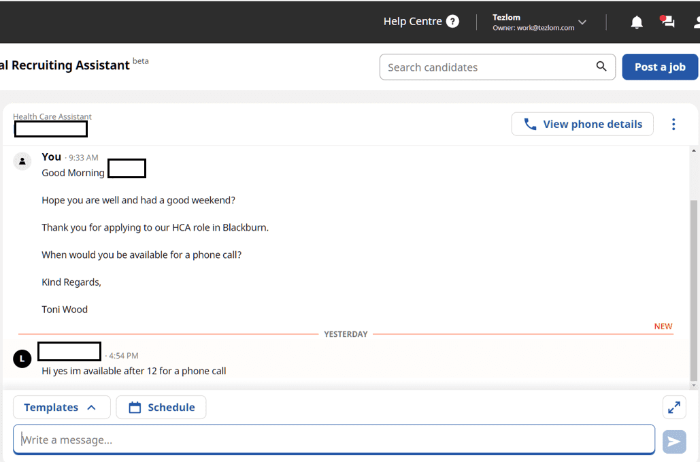Click the search magnifier icon
700x462 pixels.
click(601, 67)
